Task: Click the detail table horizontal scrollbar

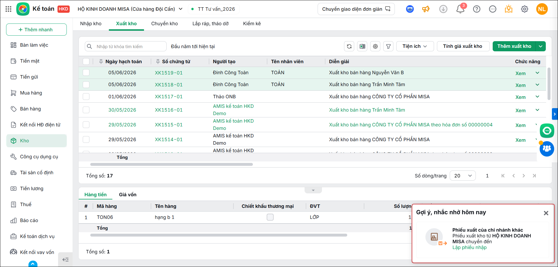Action: point(219,235)
